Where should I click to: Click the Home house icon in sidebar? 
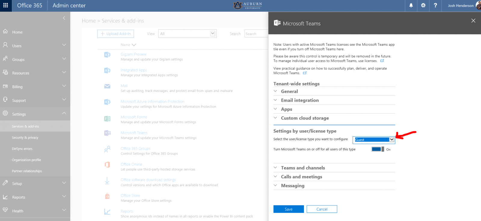click(5, 31)
